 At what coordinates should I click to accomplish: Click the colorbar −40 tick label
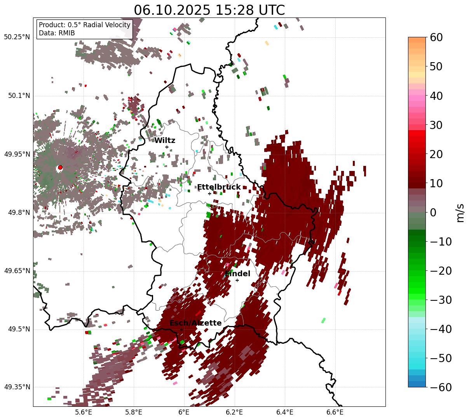pyautogui.click(x=441, y=329)
